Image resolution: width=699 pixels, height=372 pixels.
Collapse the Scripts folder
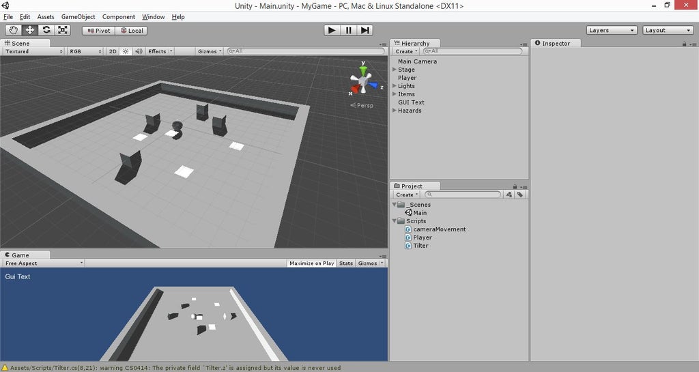[395, 221]
